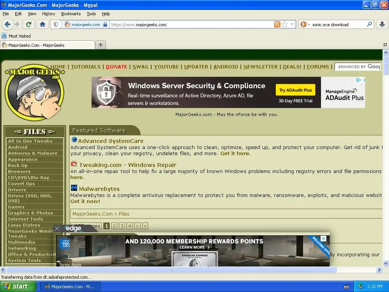
Task: Open the SWAG nav link
Action: tap(141, 67)
